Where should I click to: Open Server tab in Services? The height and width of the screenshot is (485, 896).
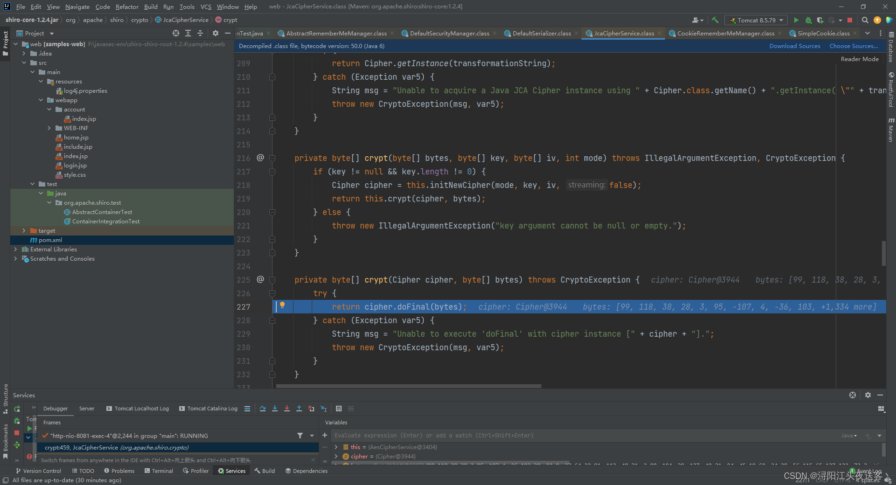coord(87,409)
